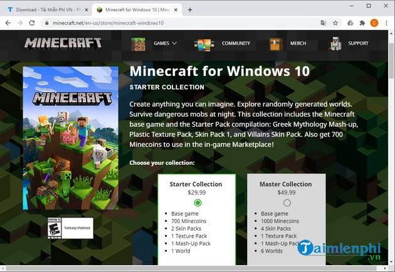Click Base game in Starter Collection

185,214
